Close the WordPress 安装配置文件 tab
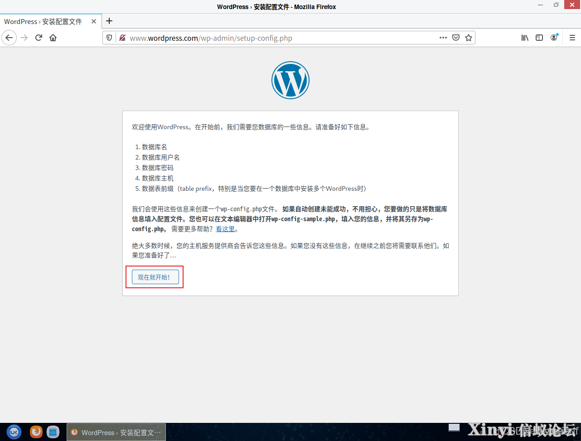The image size is (581, 441). pos(94,21)
